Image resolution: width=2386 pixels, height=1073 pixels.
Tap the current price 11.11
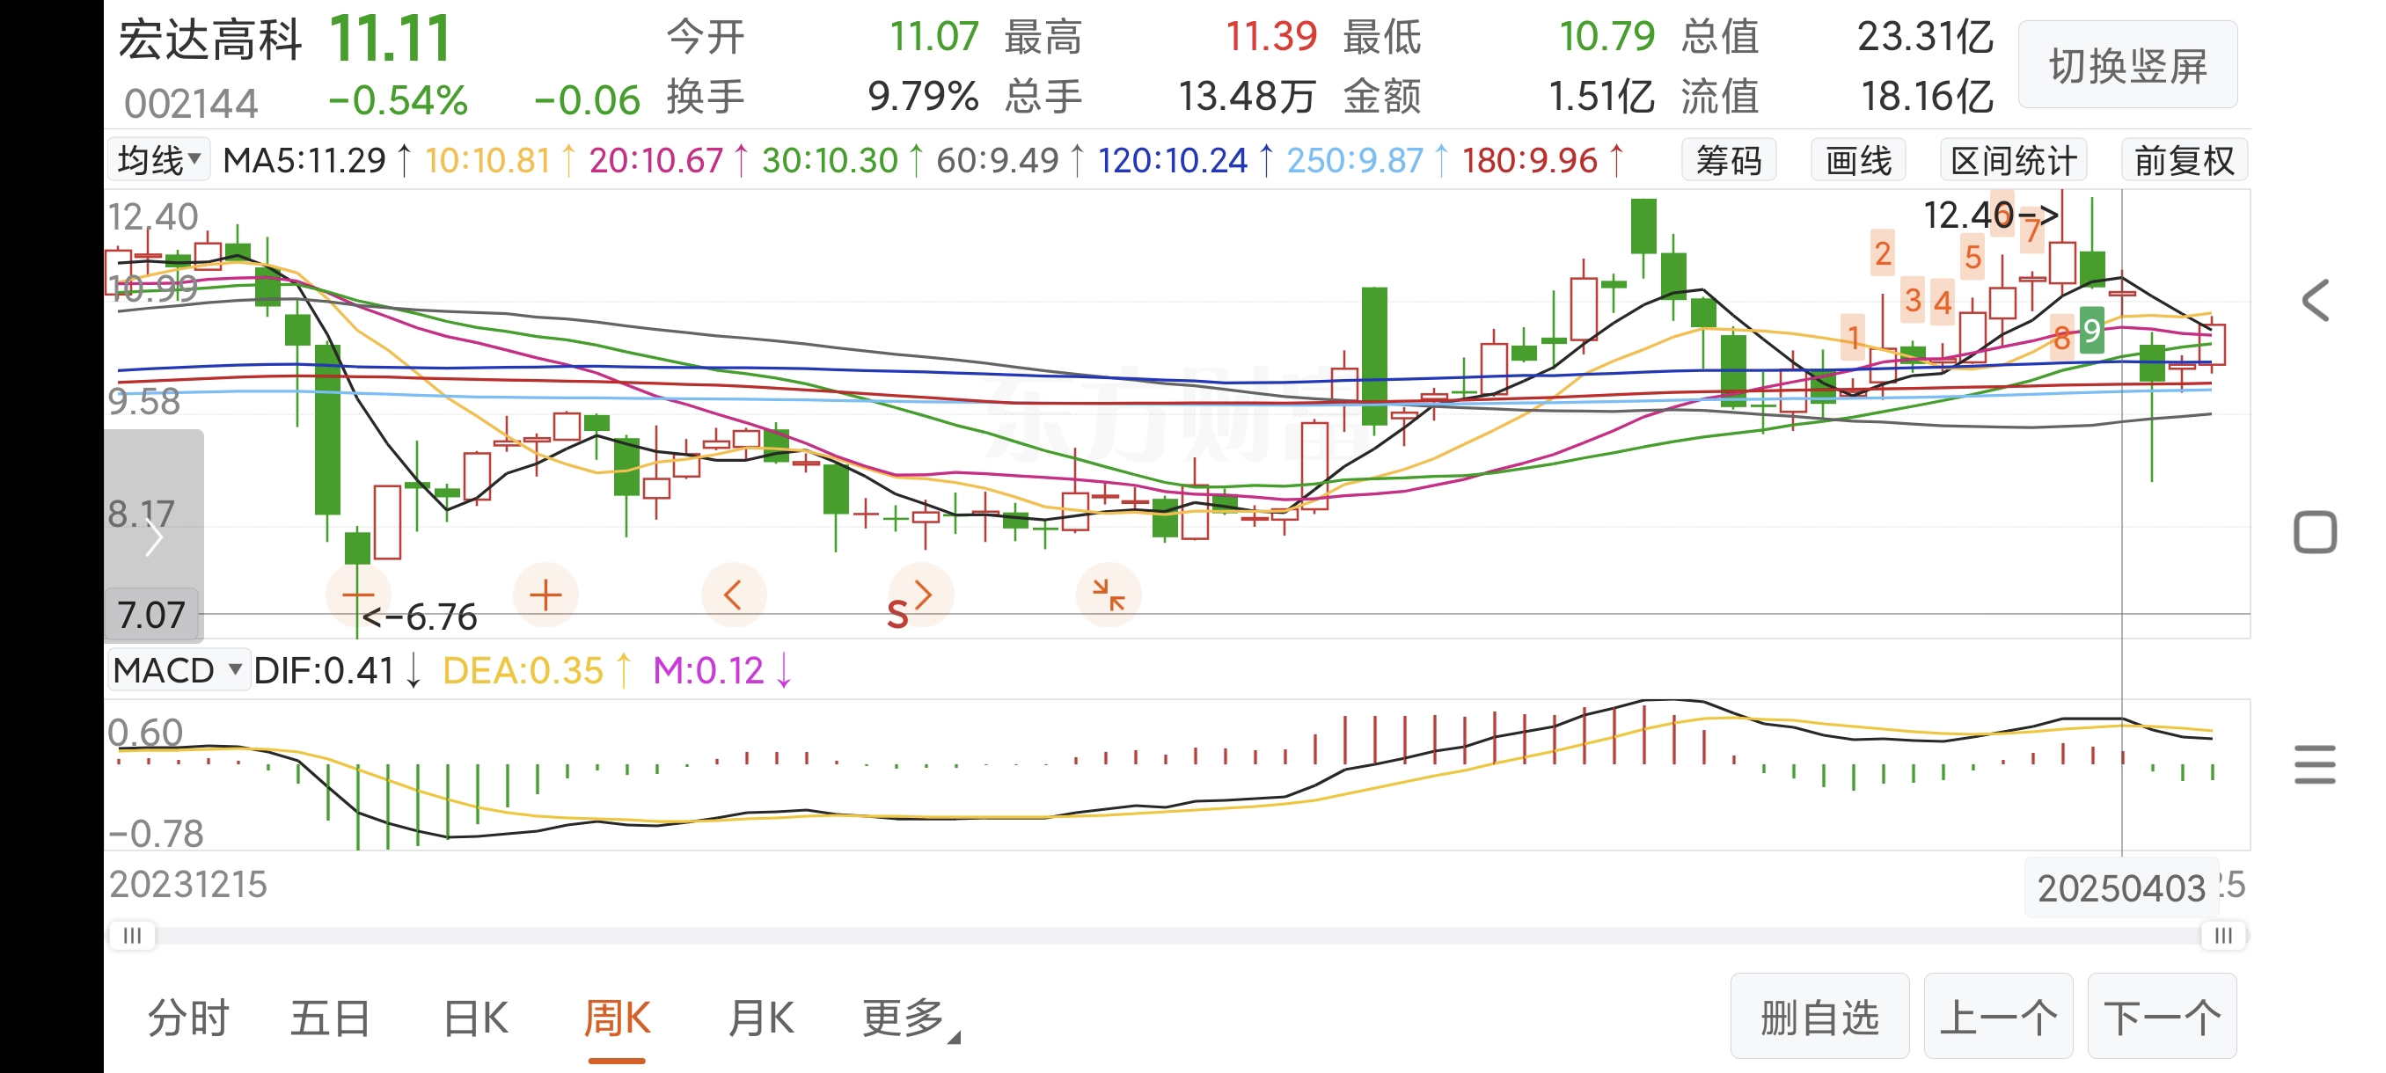coord(390,39)
